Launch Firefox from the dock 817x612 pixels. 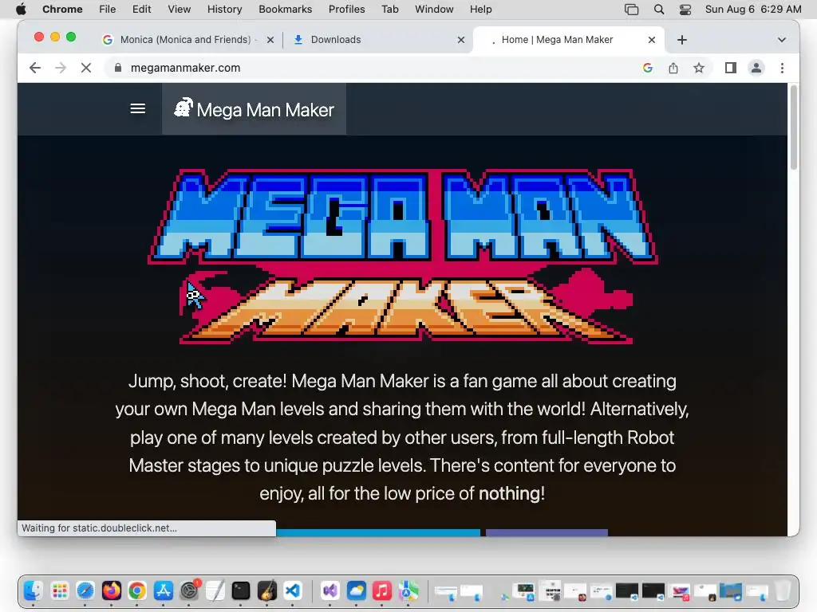tap(111, 591)
